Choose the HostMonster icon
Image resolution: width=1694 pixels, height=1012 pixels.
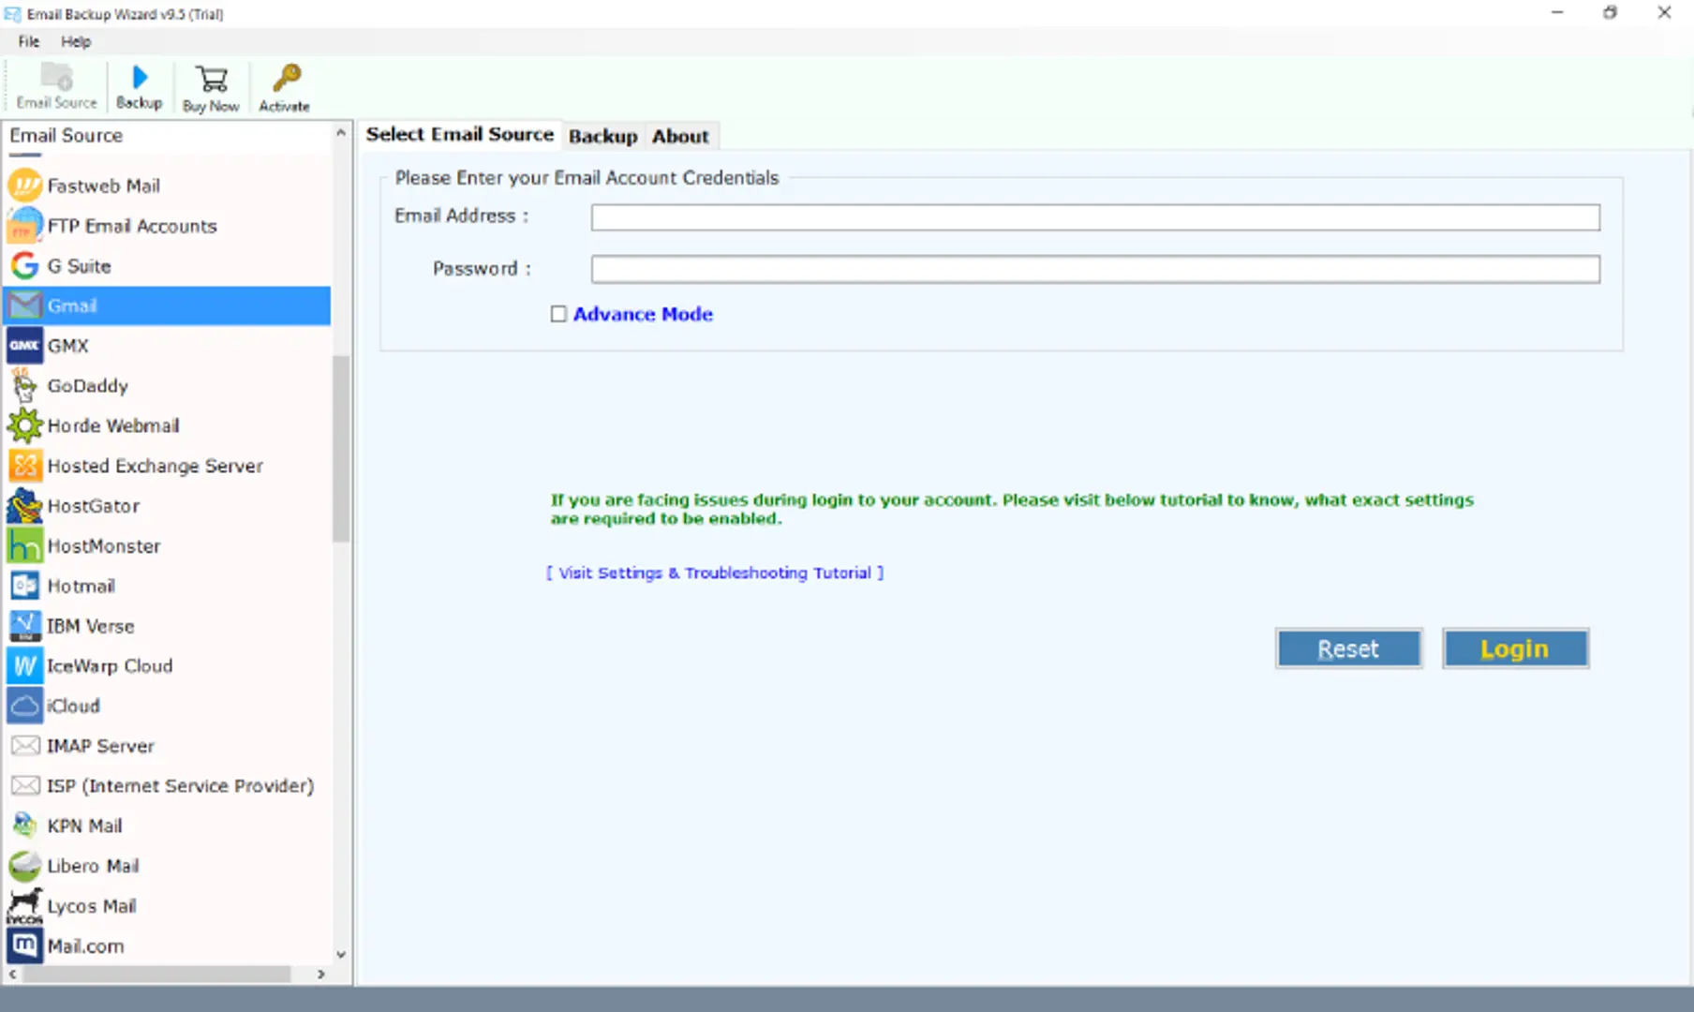25,545
